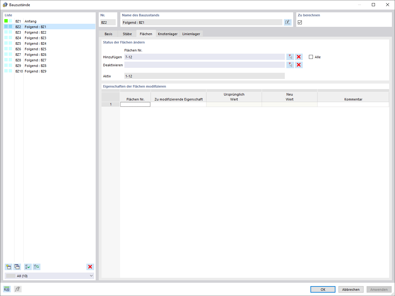
Task: Click the Hinzufügen field containing 7-12
Action: tap(205, 57)
